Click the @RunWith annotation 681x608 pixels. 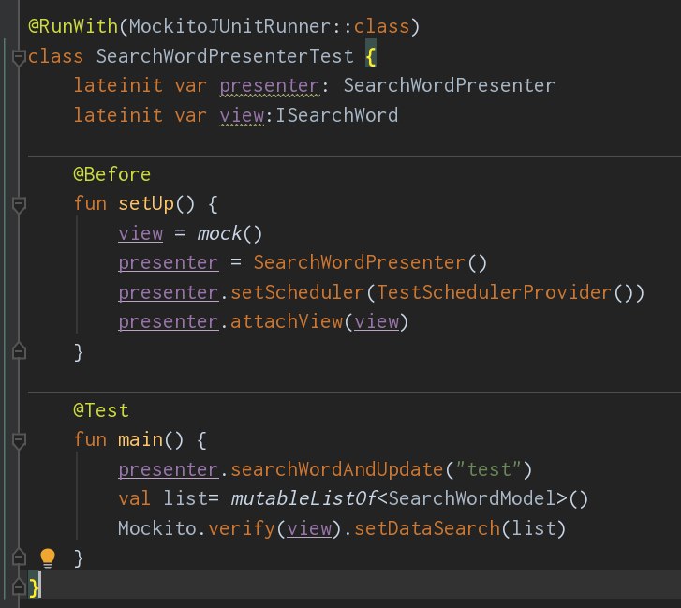[73, 26]
